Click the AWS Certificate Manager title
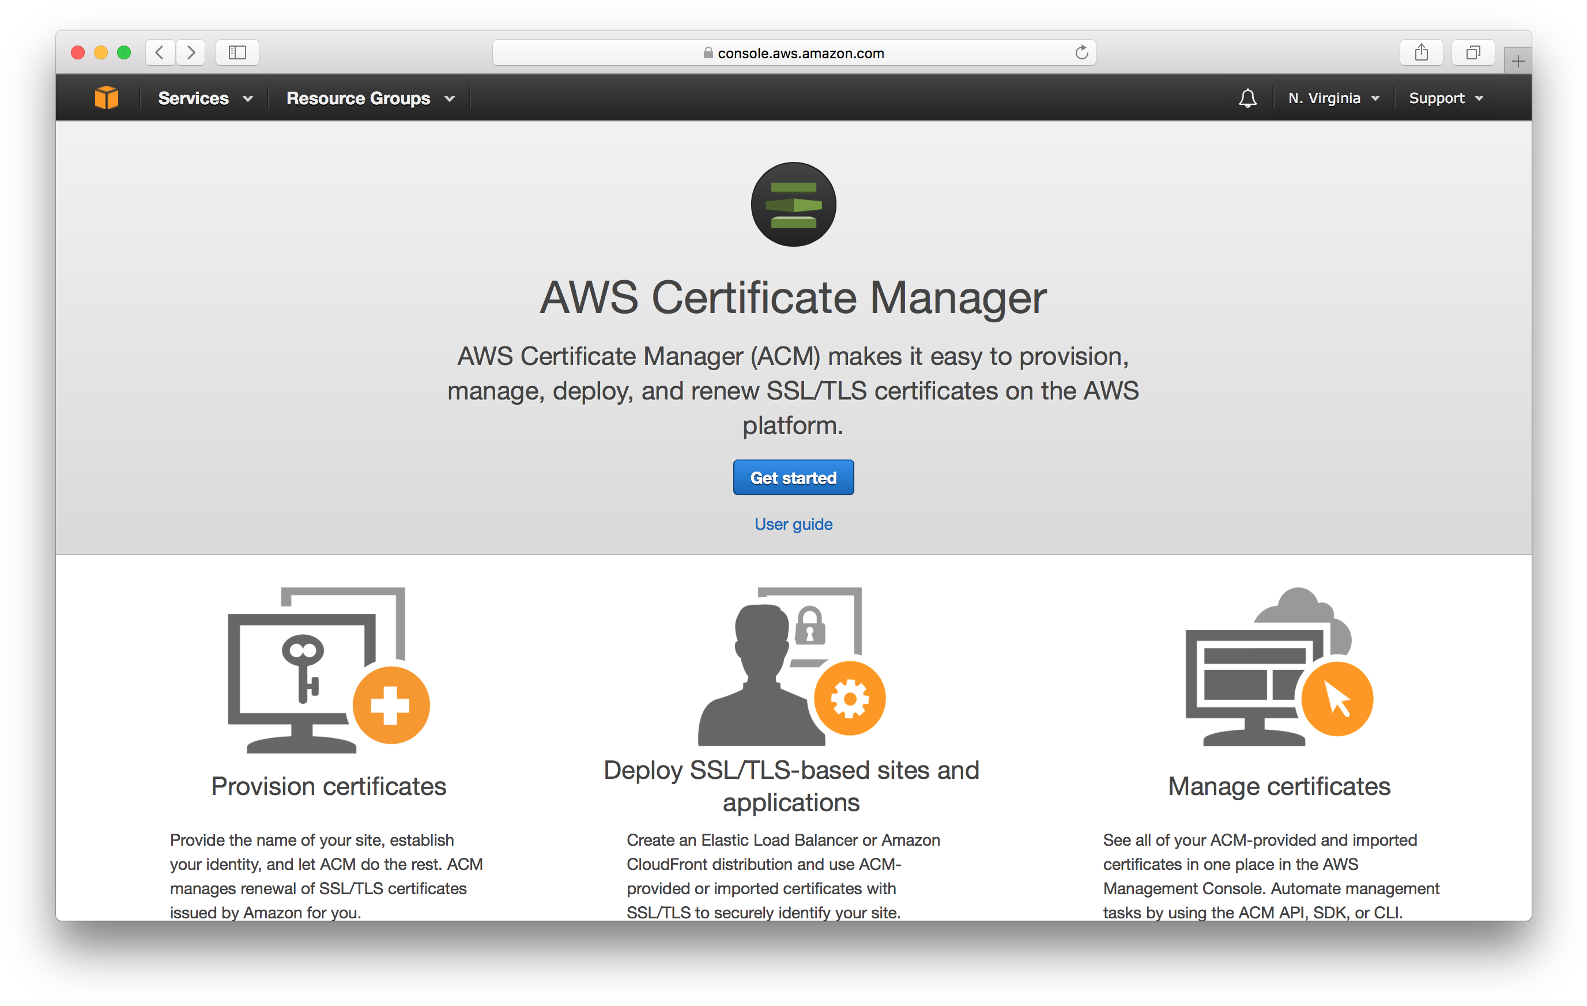Image resolution: width=1587 pixels, height=1006 pixels. click(x=793, y=297)
